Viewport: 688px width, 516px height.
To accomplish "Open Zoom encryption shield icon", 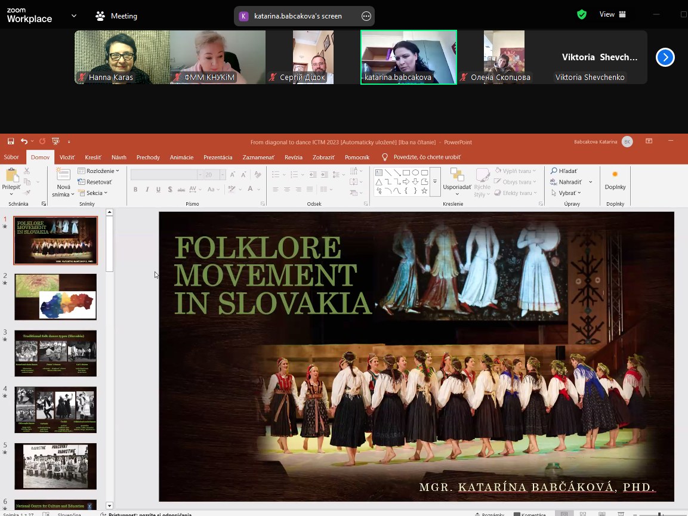I will pyautogui.click(x=582, y=14).
